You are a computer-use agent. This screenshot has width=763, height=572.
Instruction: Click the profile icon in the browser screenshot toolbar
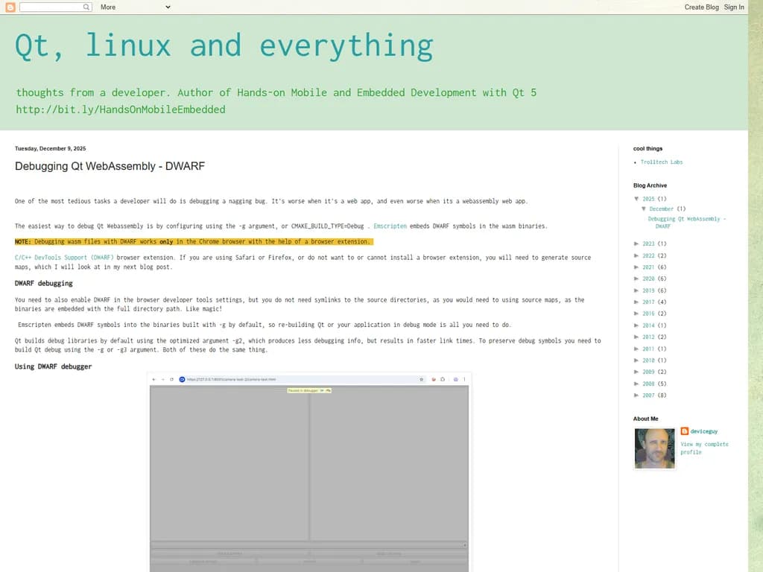[x=455, y=379]
